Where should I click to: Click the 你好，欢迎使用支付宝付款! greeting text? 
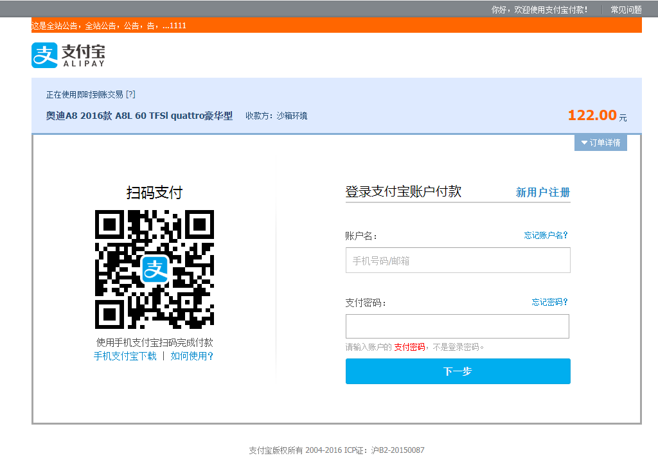[540, 9]
